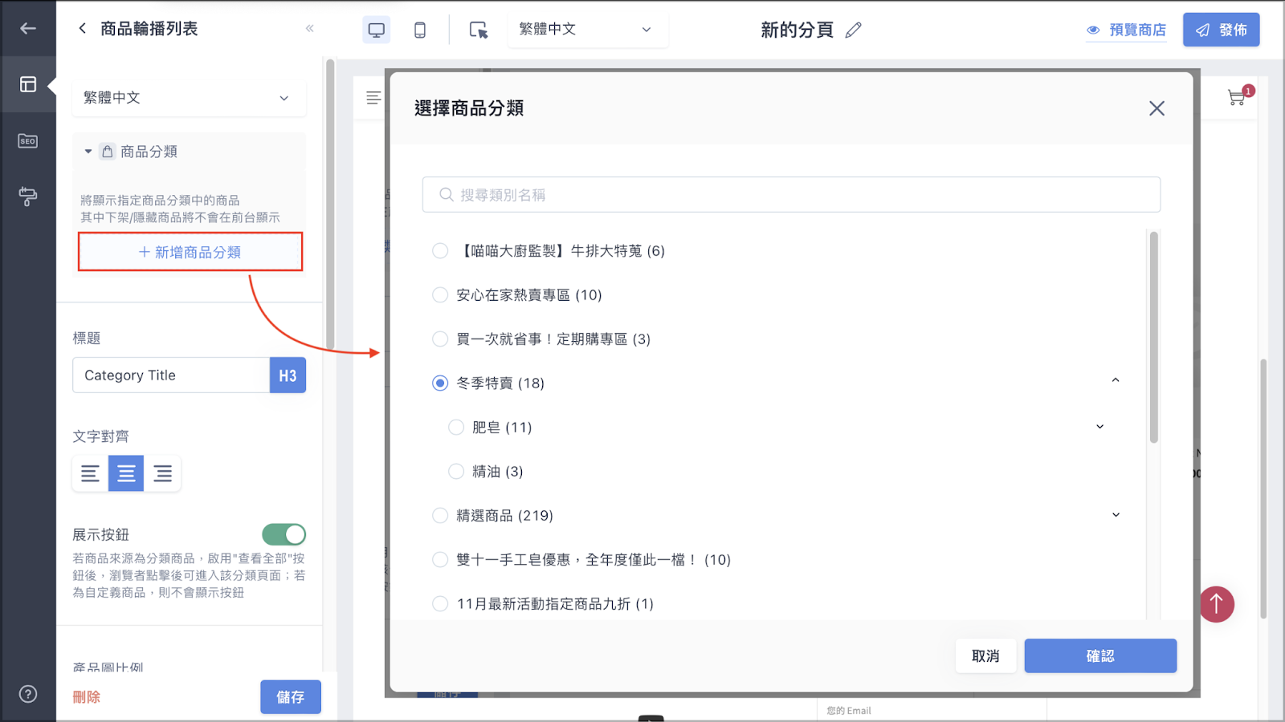The height and width of the screenshot is (722, 1285).
Task: Cancel the dialog with 取消
Action: click(985, 656)
